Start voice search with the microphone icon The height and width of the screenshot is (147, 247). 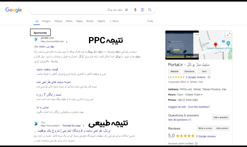[135, 10]
